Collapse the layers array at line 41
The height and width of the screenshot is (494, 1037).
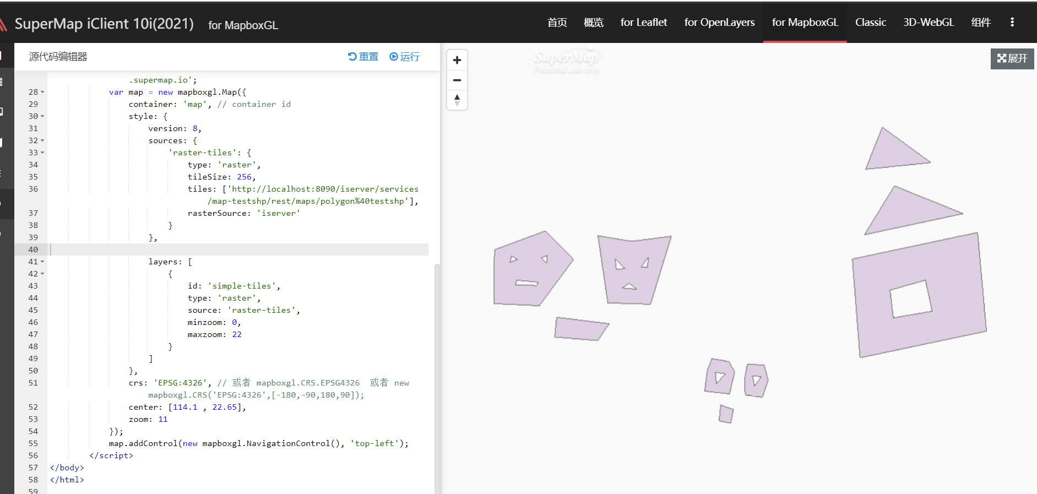tap(42, 262)
